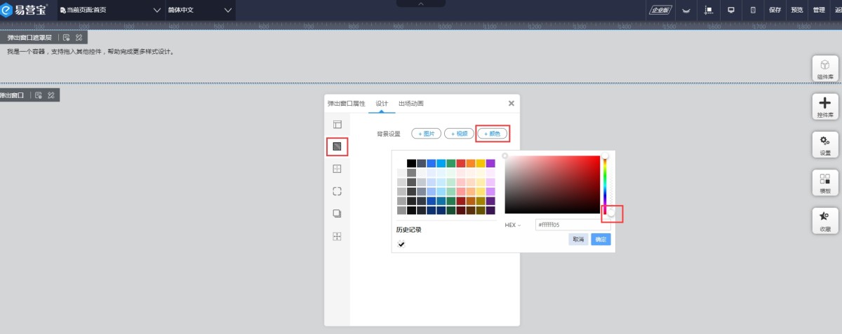
Task: Switch to mobile device view icon
Action: [753, 10]
